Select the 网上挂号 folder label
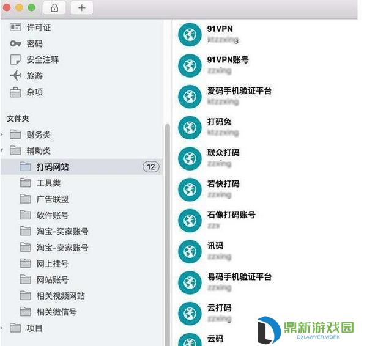This screenshot has width=367, height=346. tap(53, 263)
